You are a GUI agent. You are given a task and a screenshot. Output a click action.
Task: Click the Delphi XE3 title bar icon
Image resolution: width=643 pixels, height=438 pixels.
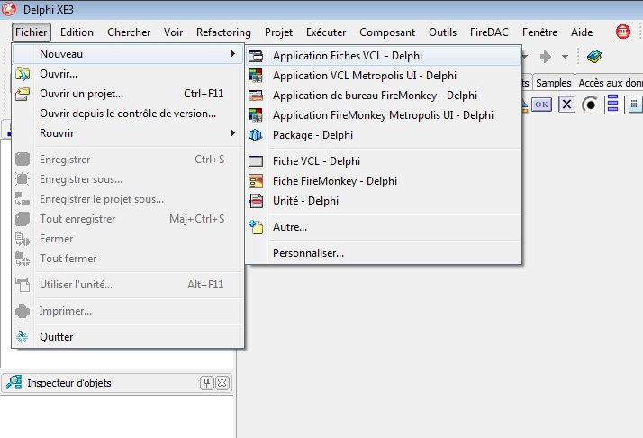click(x=9, y=9)
